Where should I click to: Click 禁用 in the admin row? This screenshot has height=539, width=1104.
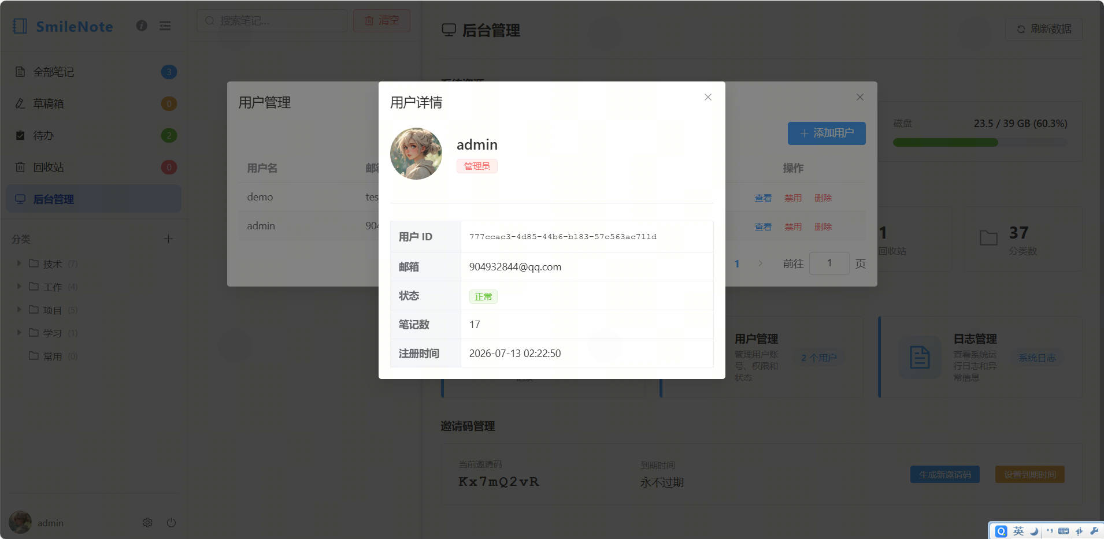pyautogui.click(x=793, y=226)
